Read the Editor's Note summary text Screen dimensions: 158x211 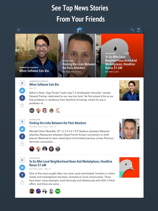click(x=71, y=98)
